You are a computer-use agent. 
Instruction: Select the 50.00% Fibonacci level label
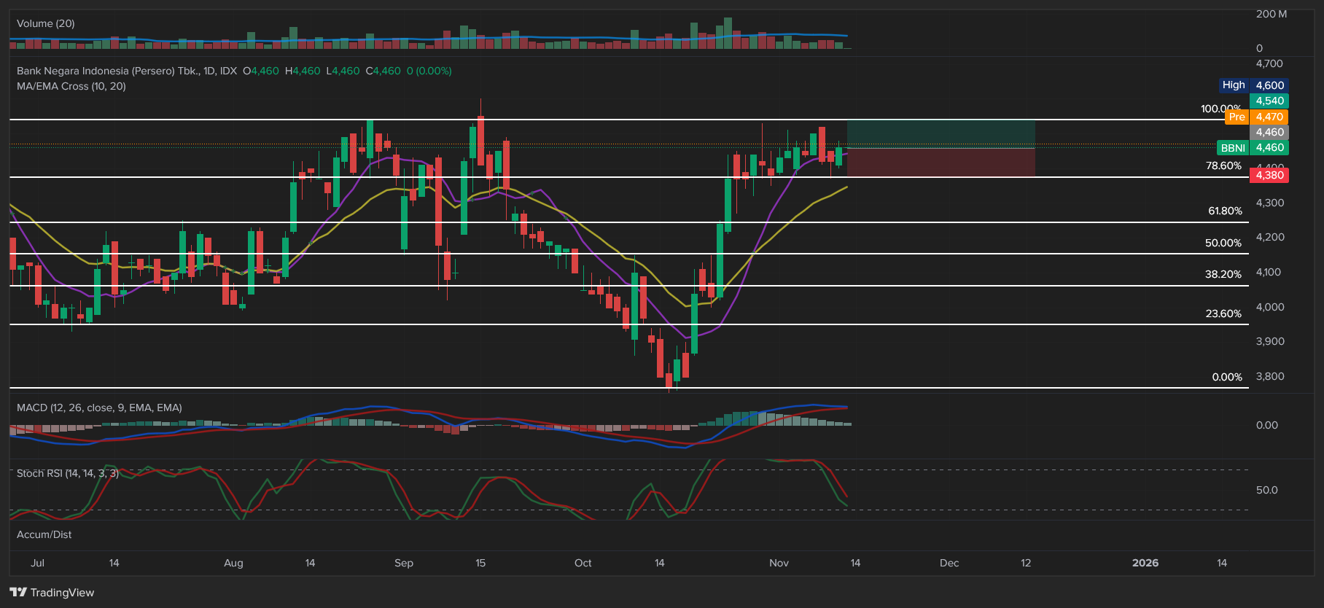[1223, 243]
